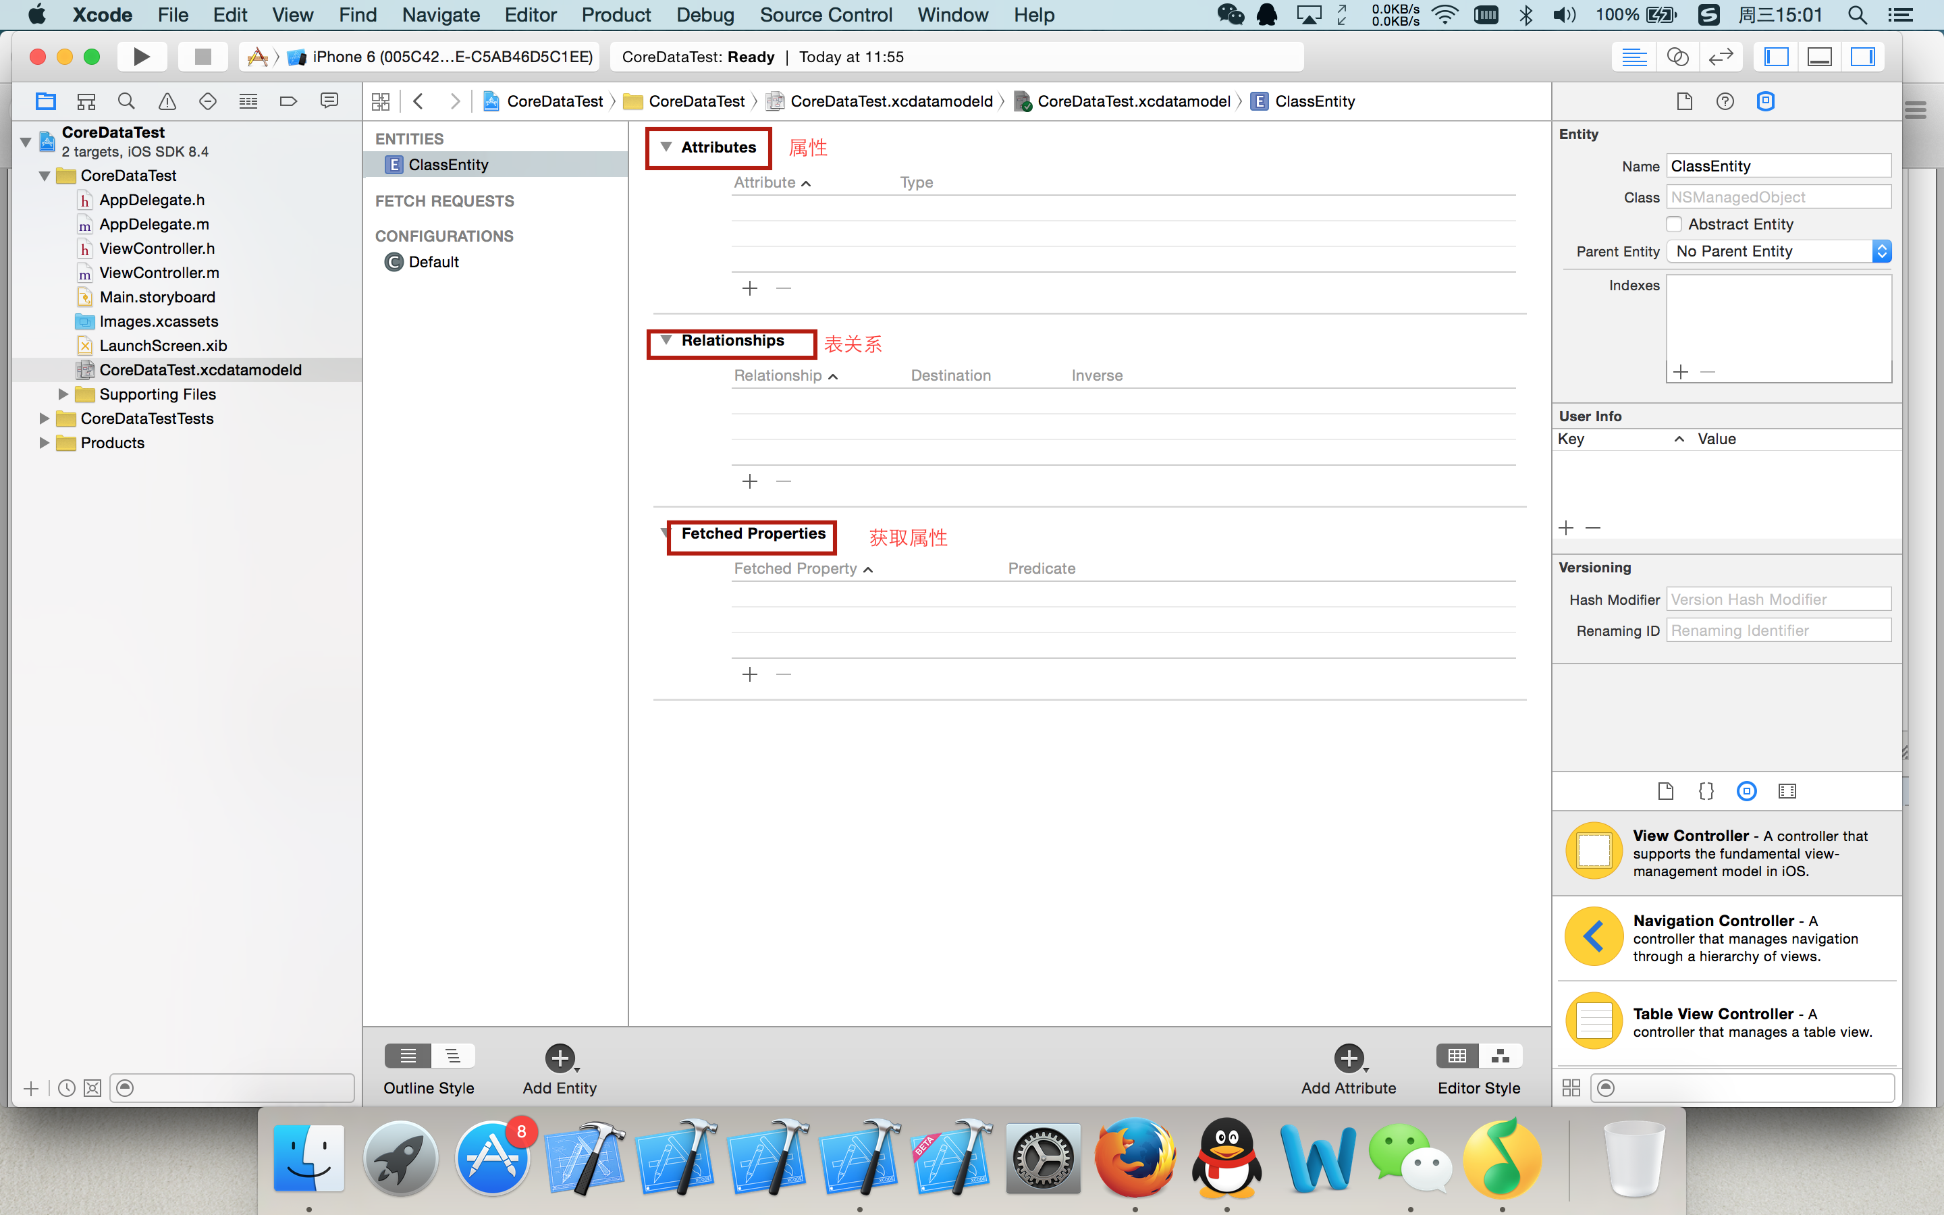Toggle object library grid view
Screen dimensions: 1944x1215
point(1571,1088)
